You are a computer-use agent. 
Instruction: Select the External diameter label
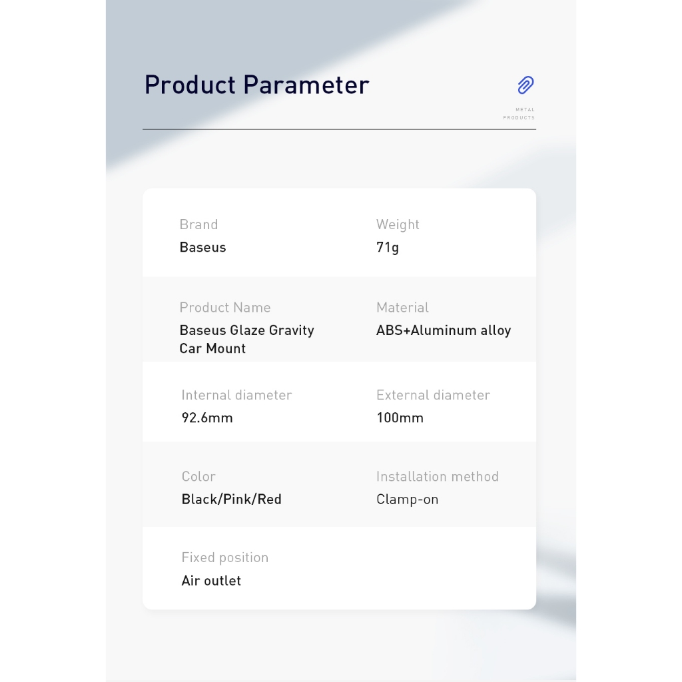click(433, 395)
